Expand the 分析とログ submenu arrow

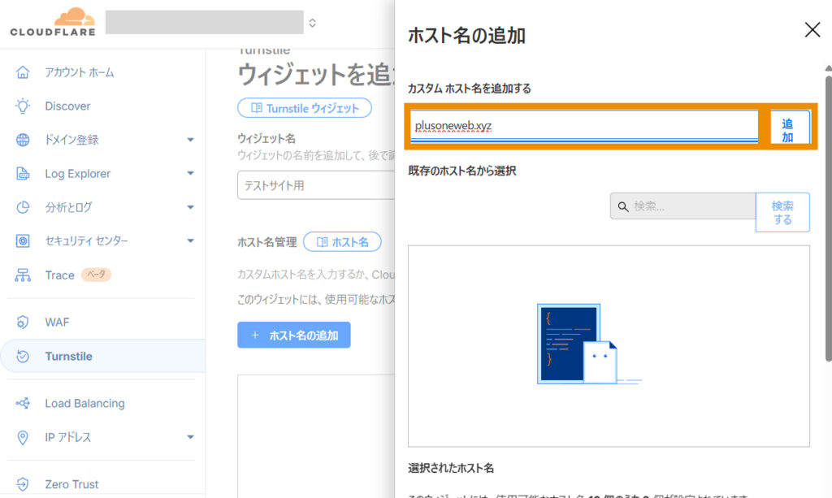coord(190,207)
